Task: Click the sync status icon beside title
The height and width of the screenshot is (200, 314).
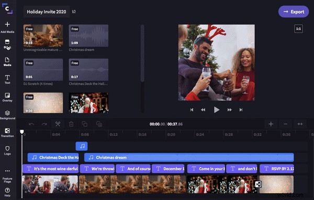Action: 74,11
